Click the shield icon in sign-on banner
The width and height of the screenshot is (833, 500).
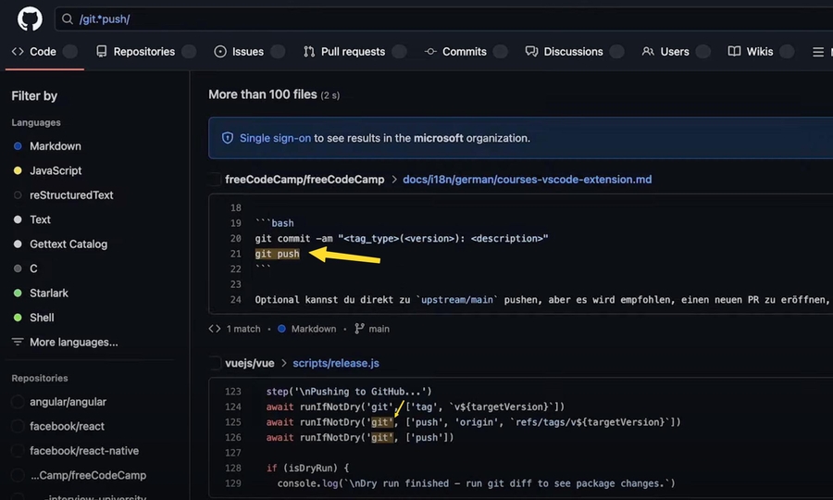tap(228, 138)
